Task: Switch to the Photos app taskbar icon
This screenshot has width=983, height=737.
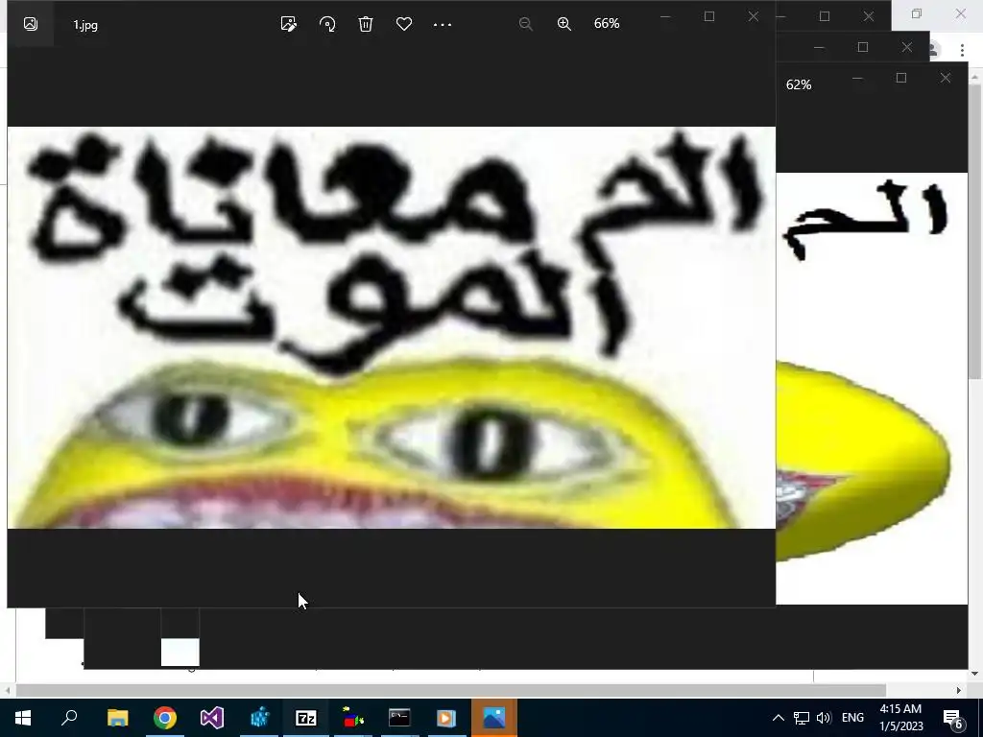Action: [494, 718]
